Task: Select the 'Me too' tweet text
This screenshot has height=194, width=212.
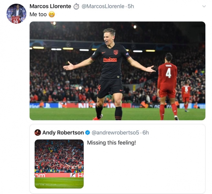Action: (x=38, y=14)
